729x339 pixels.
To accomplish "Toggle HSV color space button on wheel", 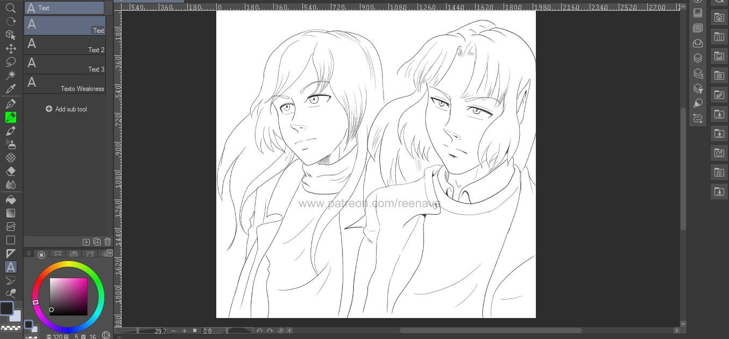I will pos(106,335).
